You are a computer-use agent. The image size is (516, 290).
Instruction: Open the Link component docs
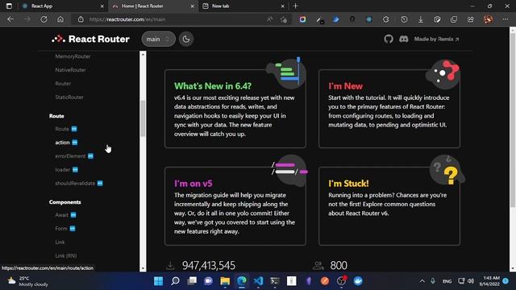click(60, 242)
